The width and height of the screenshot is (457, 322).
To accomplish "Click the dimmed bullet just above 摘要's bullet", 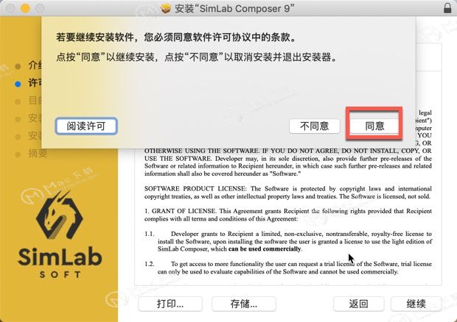I will coord(18,137).
